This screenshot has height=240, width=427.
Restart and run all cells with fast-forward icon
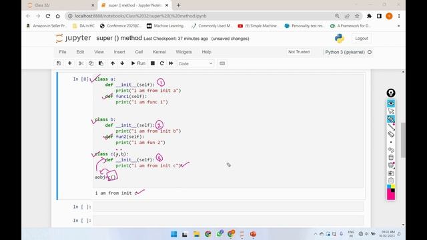point(171,63)
